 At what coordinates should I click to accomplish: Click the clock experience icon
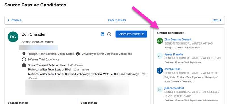coord(24,59)
